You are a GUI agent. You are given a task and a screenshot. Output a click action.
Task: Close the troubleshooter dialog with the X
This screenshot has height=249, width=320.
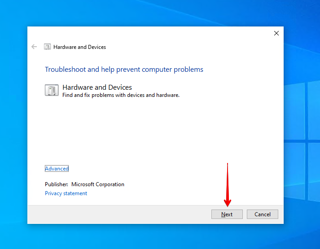(276, 33)
